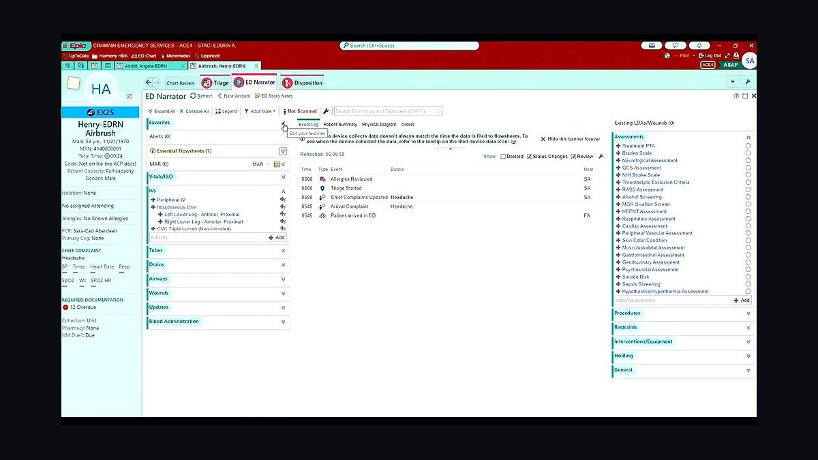Click the mail inbox icon in title bar
Screen dimensions: 818x460
click(x=652, y=46)
